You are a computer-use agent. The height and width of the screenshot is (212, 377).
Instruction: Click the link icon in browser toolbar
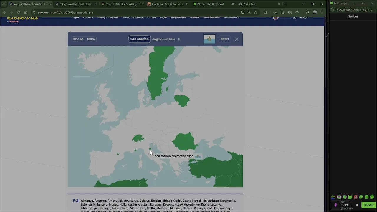297,12
